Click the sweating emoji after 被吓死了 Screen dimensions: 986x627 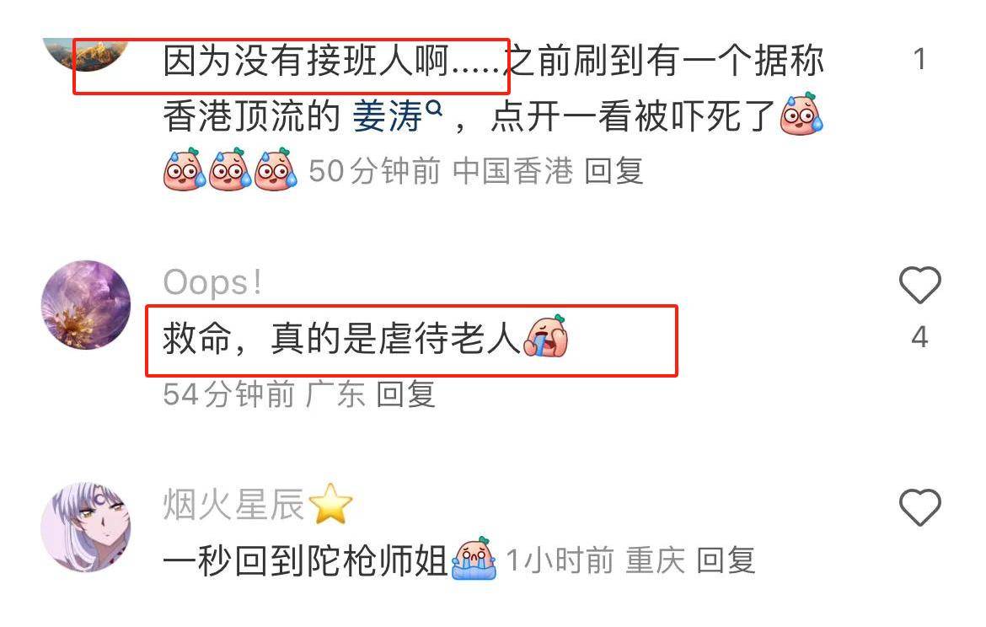click(801, 115)
